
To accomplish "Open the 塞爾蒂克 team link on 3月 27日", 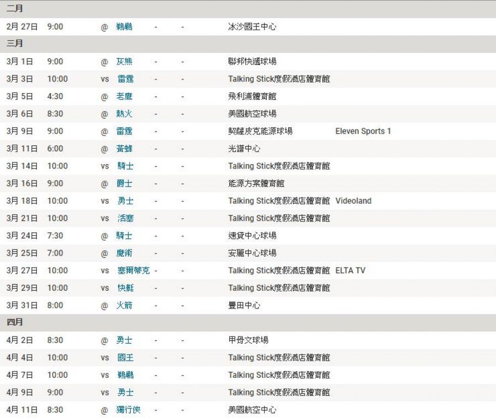I will pos(133,270).
